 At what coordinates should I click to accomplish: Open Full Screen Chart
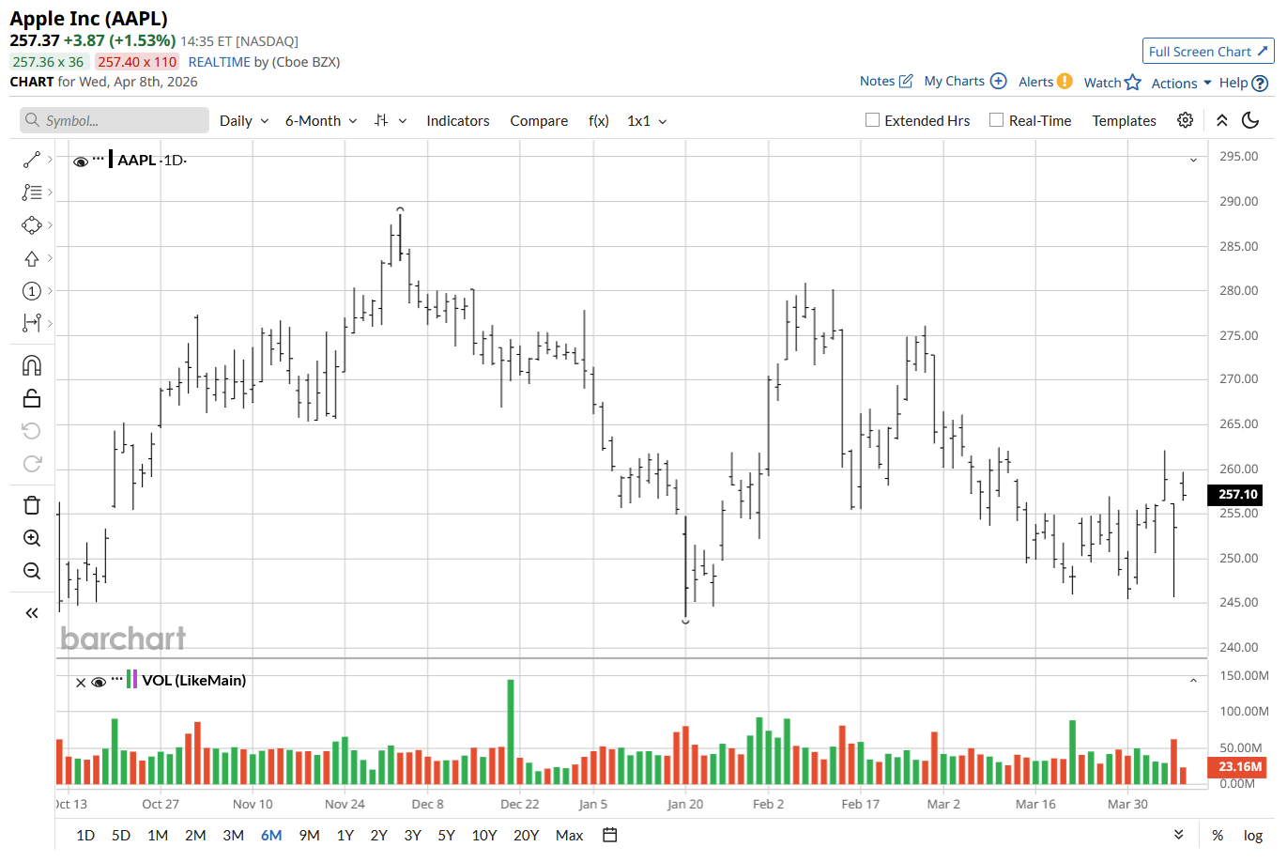pyautogui.click(x=1208, y=52)
